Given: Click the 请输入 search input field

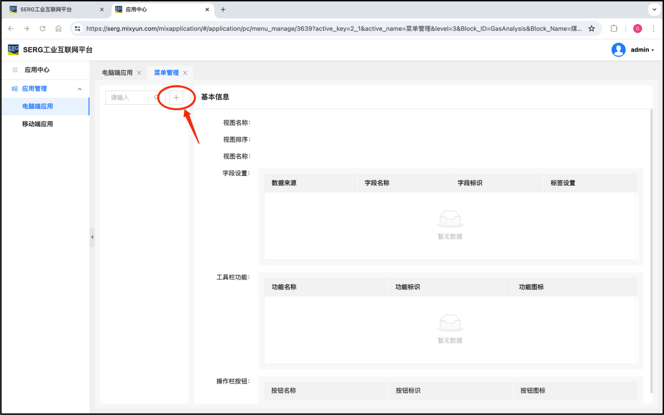Looking at the screenshot, I should (131, 97).
